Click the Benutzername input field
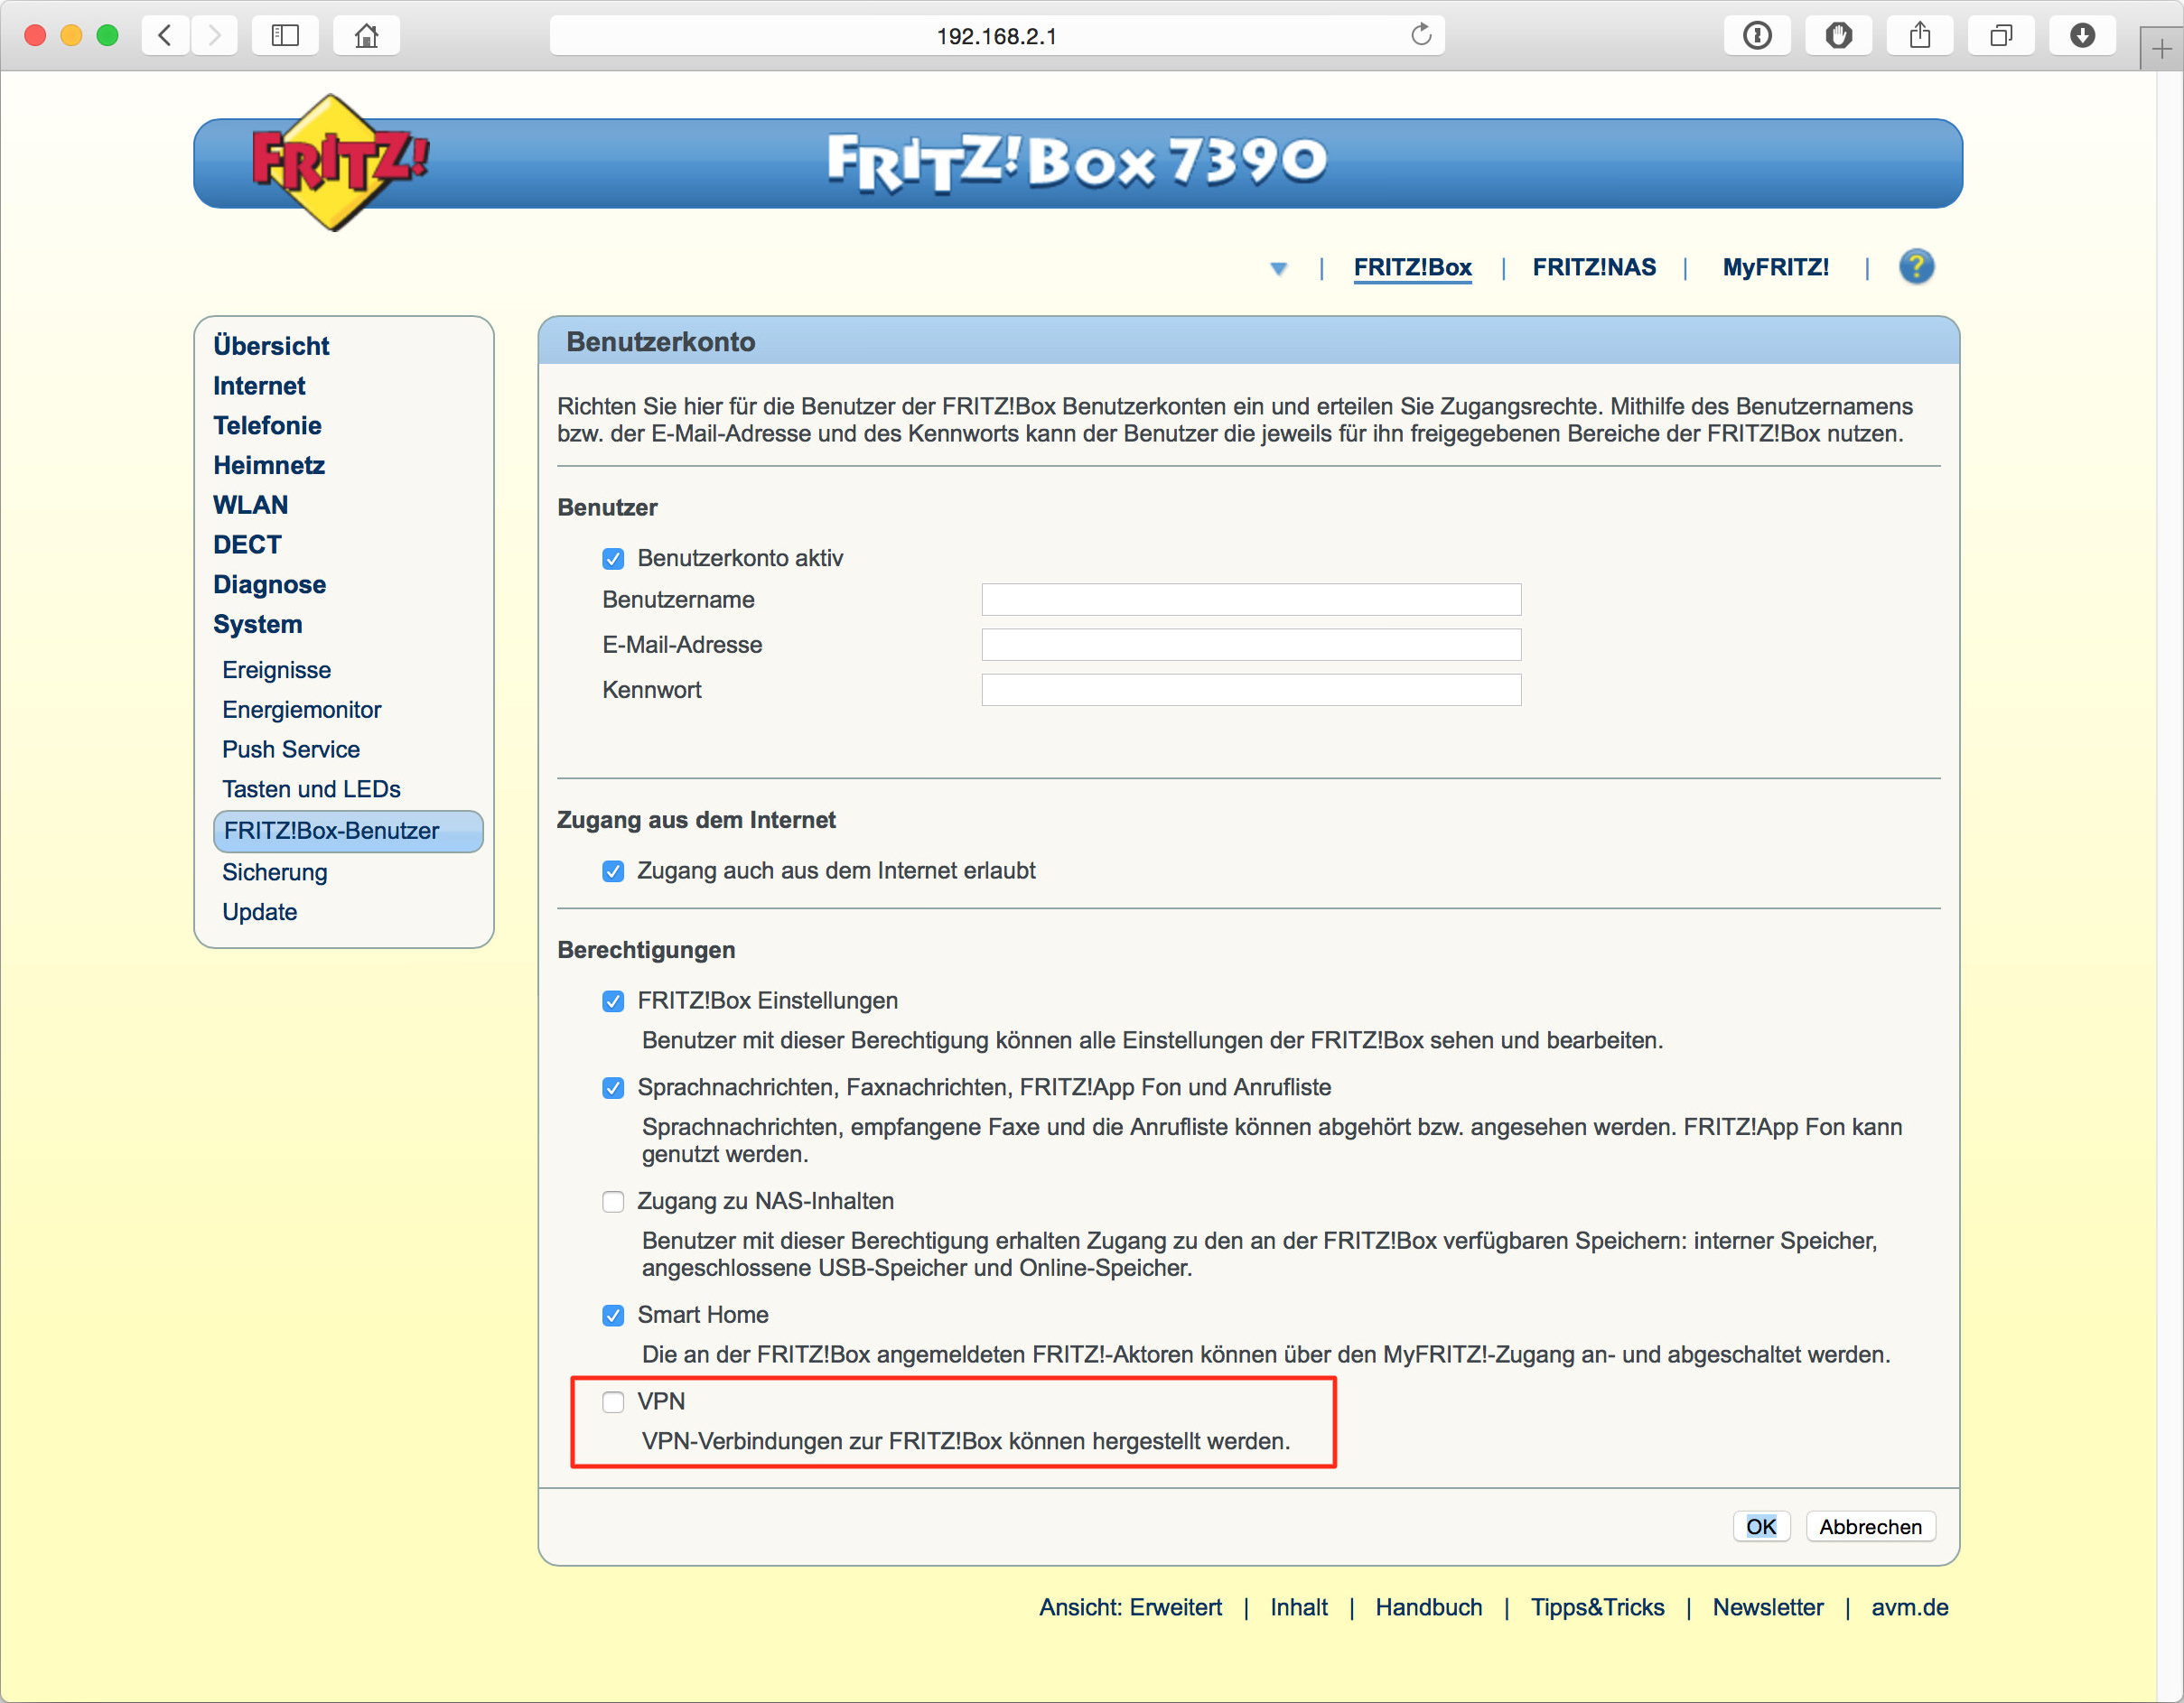 click(x=1251, y=600)
